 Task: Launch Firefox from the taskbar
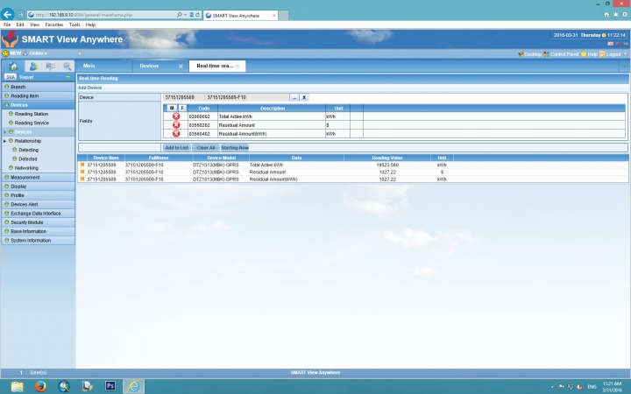click(x=40, y=386)
